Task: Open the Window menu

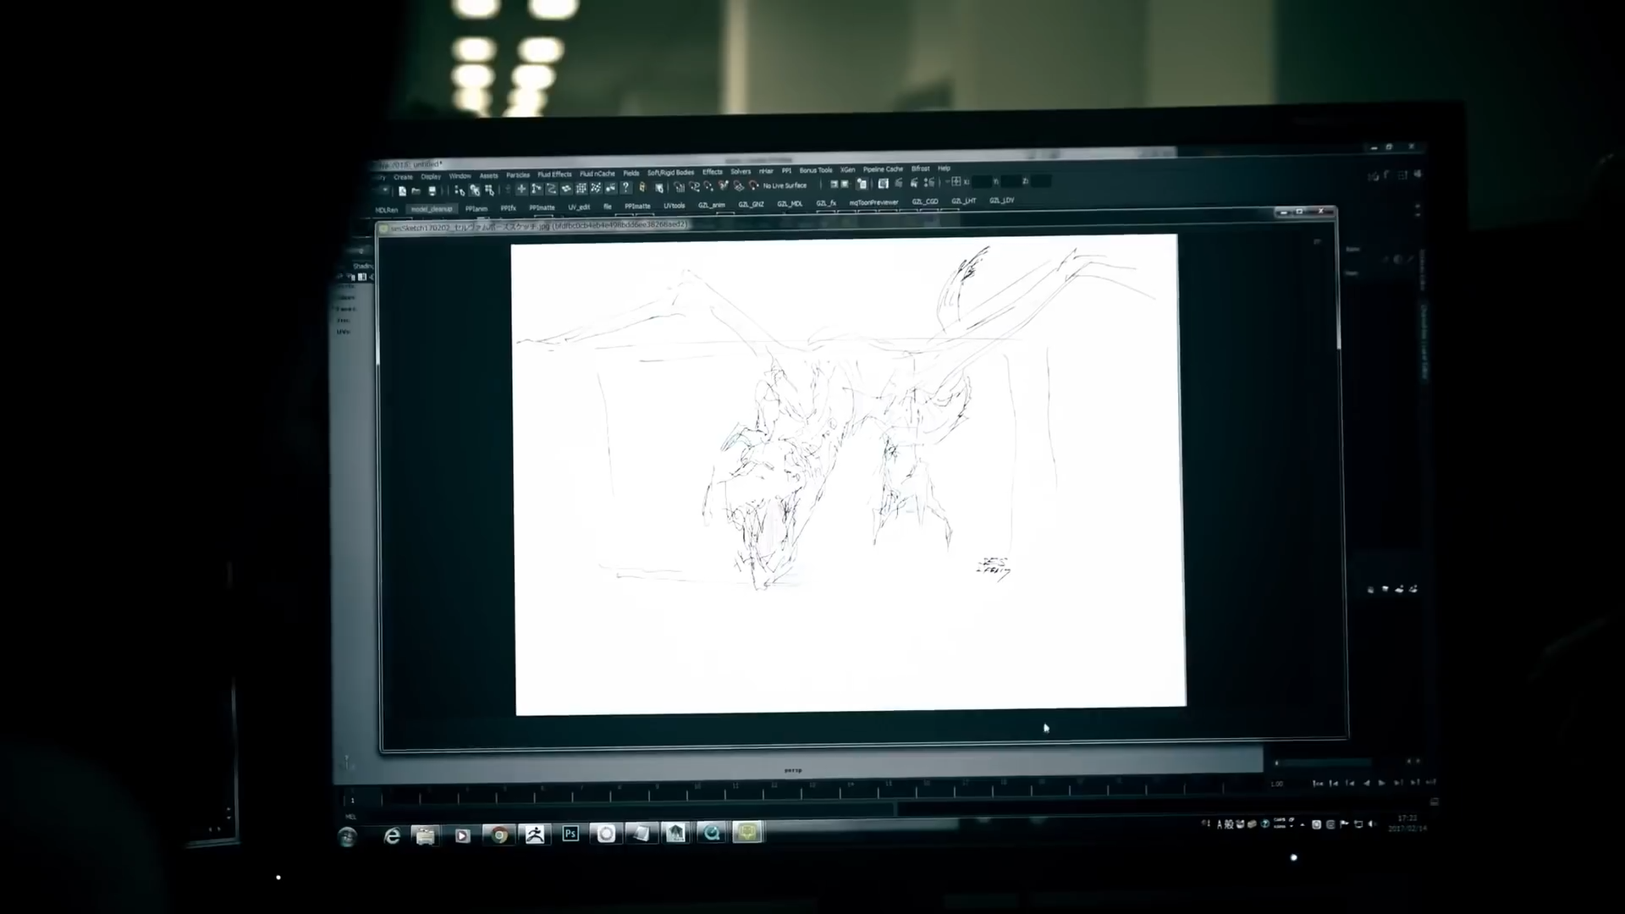Action: (x=460, y=176)
